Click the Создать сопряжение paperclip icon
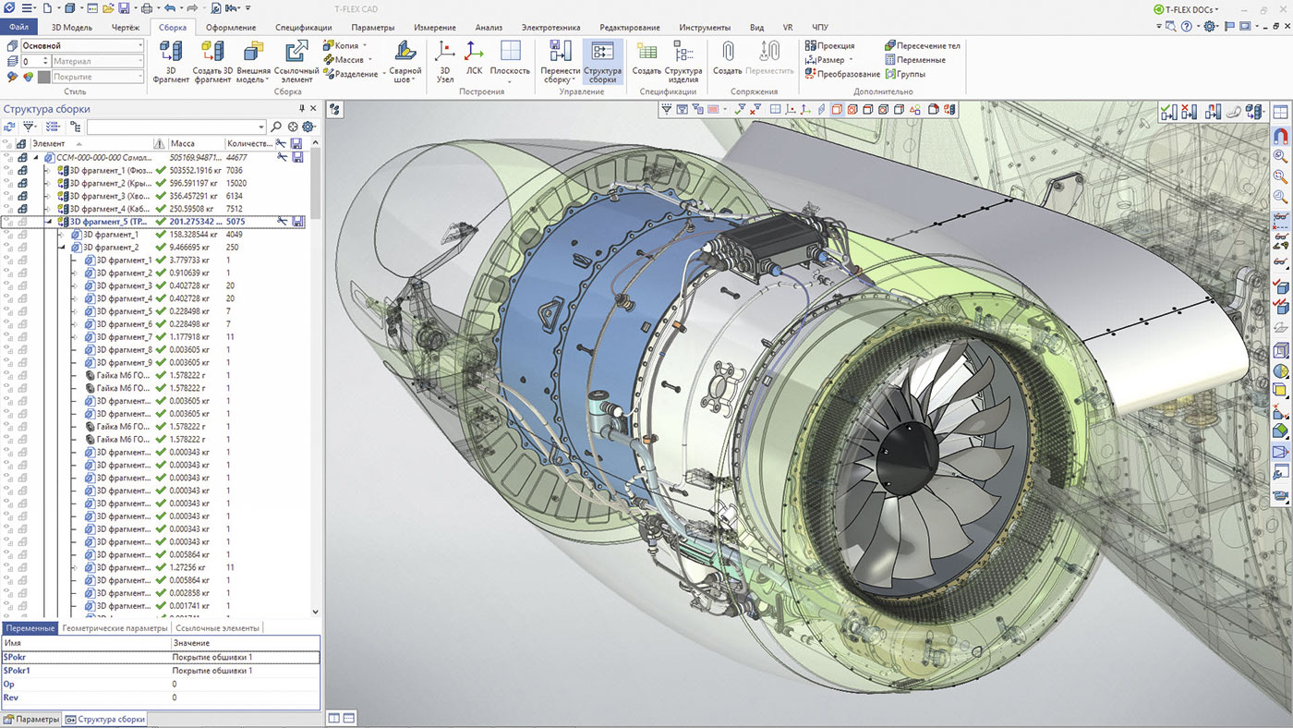The image size is (1293, 728). click(728, 57)
